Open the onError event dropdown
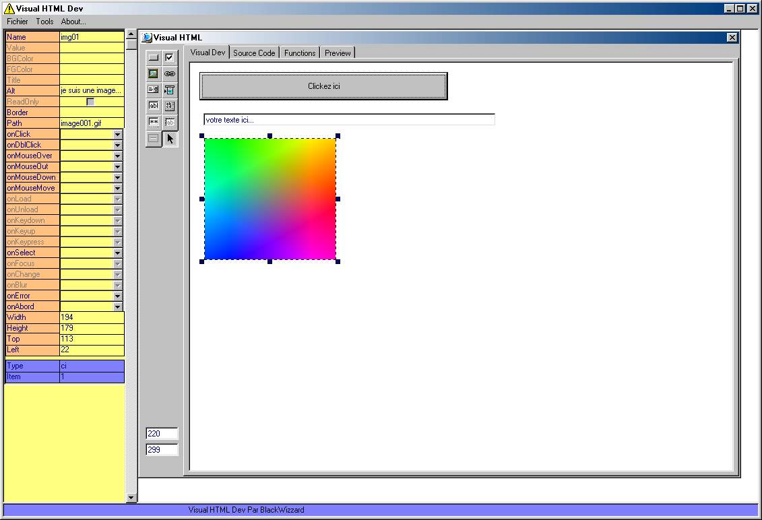This screenshot has width=762, height=520. click(118, 296)
